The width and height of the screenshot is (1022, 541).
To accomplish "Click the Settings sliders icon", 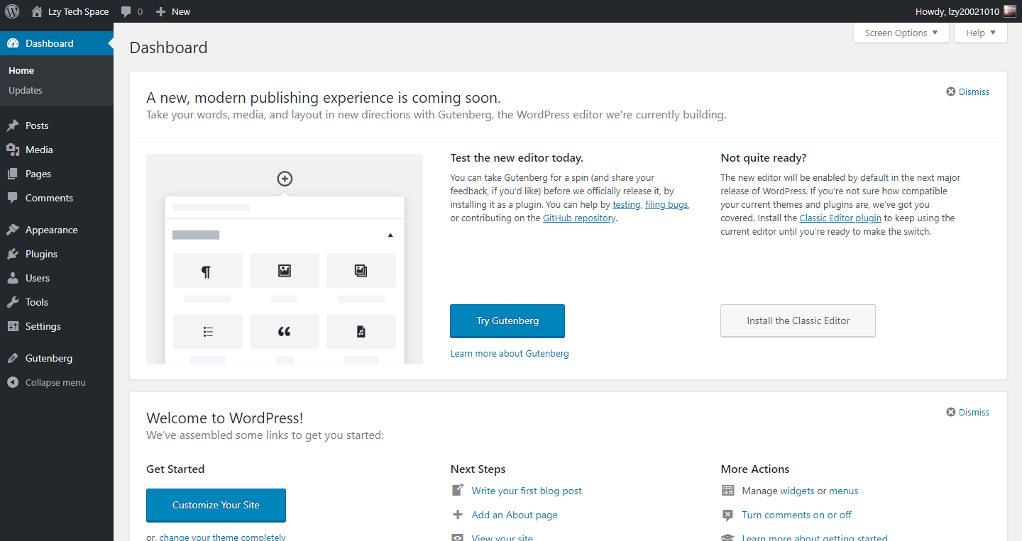I will 13,326.
